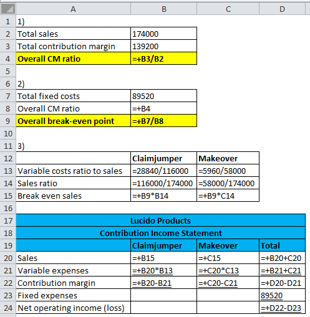
Task: Click formula cell =+B3/B2
Action: [x=163, y=59]
